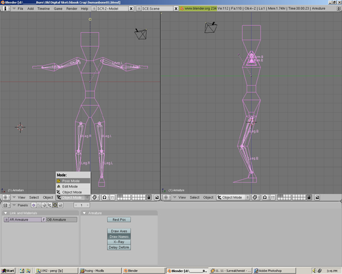342x274 pixels.
Task: Open the SCR:2-Model screen selector
Action: pos(109,9)
